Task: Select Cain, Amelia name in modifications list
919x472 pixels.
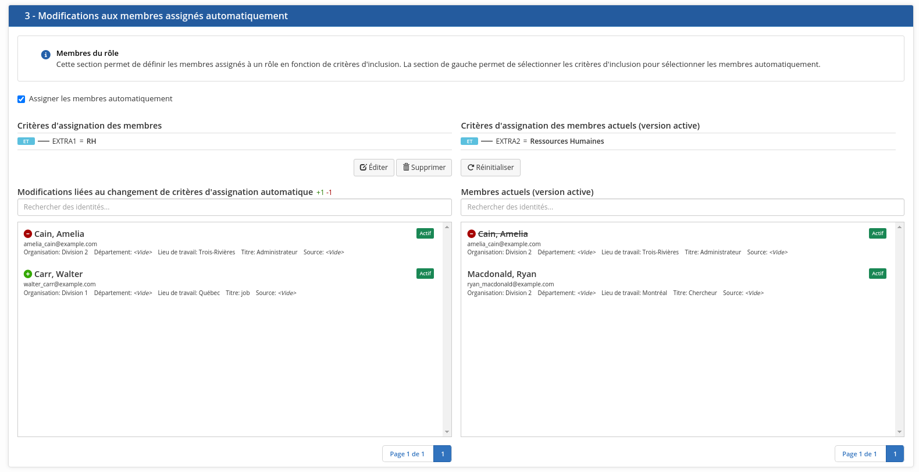Action: pos(59,234)
